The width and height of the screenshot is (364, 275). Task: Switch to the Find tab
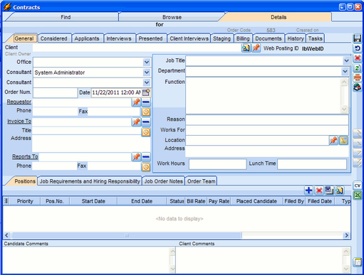click(66, 17)
